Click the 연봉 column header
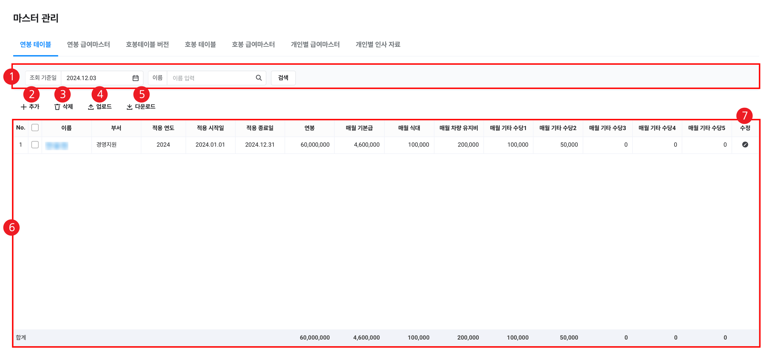This screenshot has height=354, width=772. tap(309, 128)
